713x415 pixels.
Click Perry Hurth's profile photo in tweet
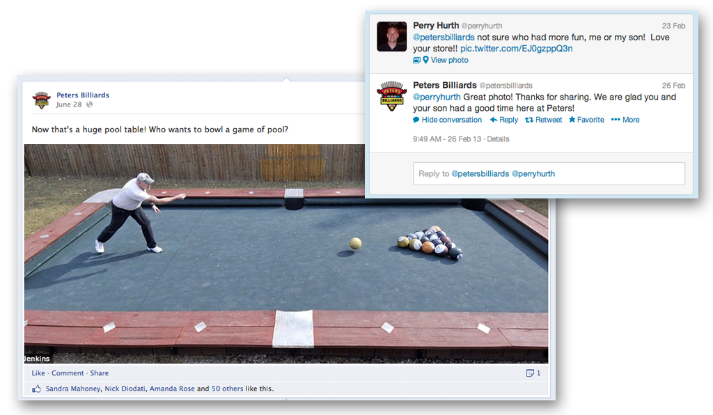(391, 37)
